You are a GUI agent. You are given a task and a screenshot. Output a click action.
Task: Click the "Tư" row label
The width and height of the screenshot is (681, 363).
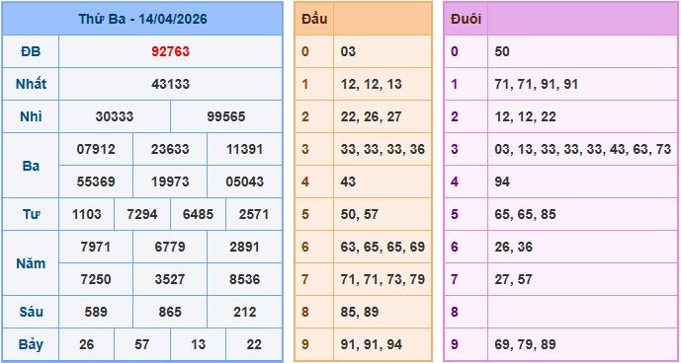(31, 214)
